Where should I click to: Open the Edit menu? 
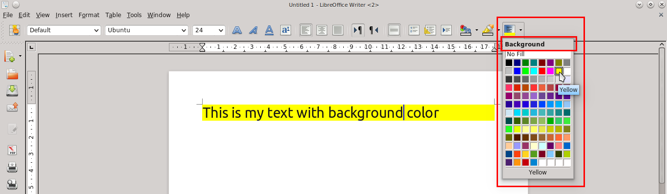pos(24,15)
